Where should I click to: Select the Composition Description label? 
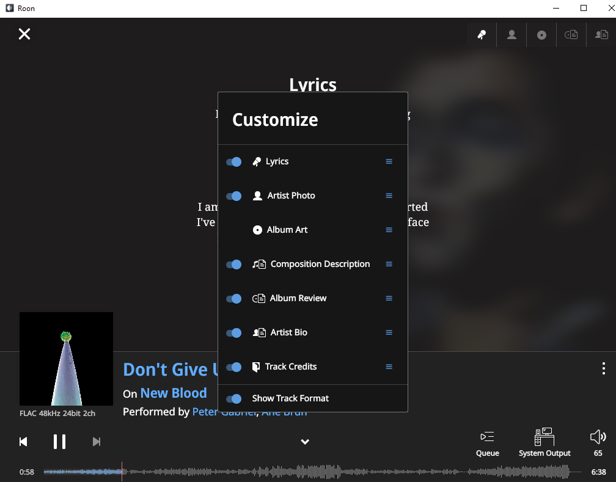[320, 264]
